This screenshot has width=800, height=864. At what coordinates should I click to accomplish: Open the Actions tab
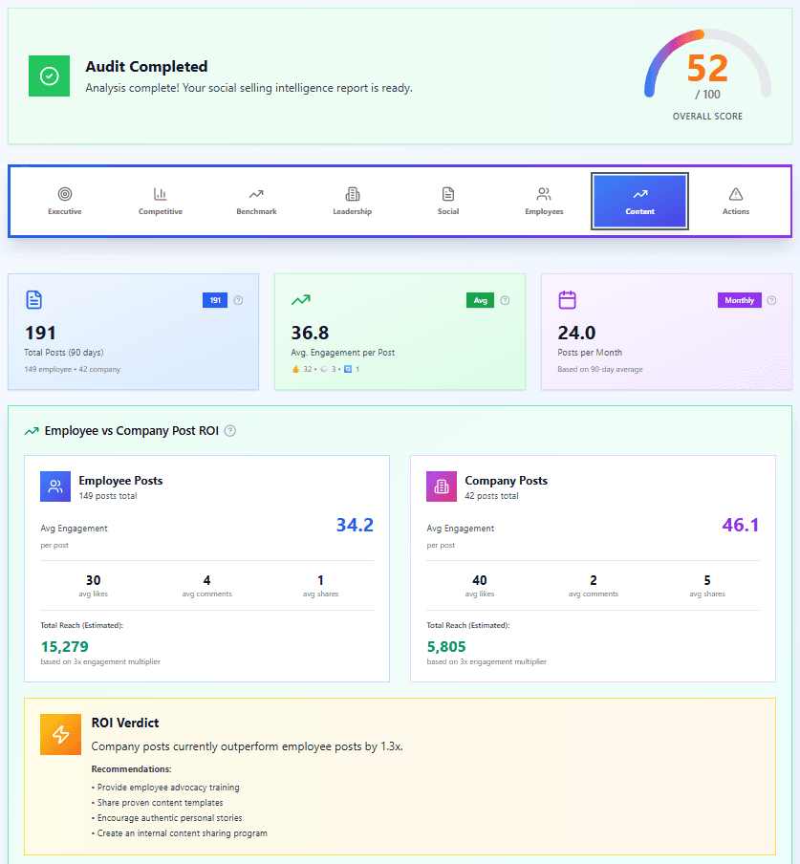[x=736, y=201]
